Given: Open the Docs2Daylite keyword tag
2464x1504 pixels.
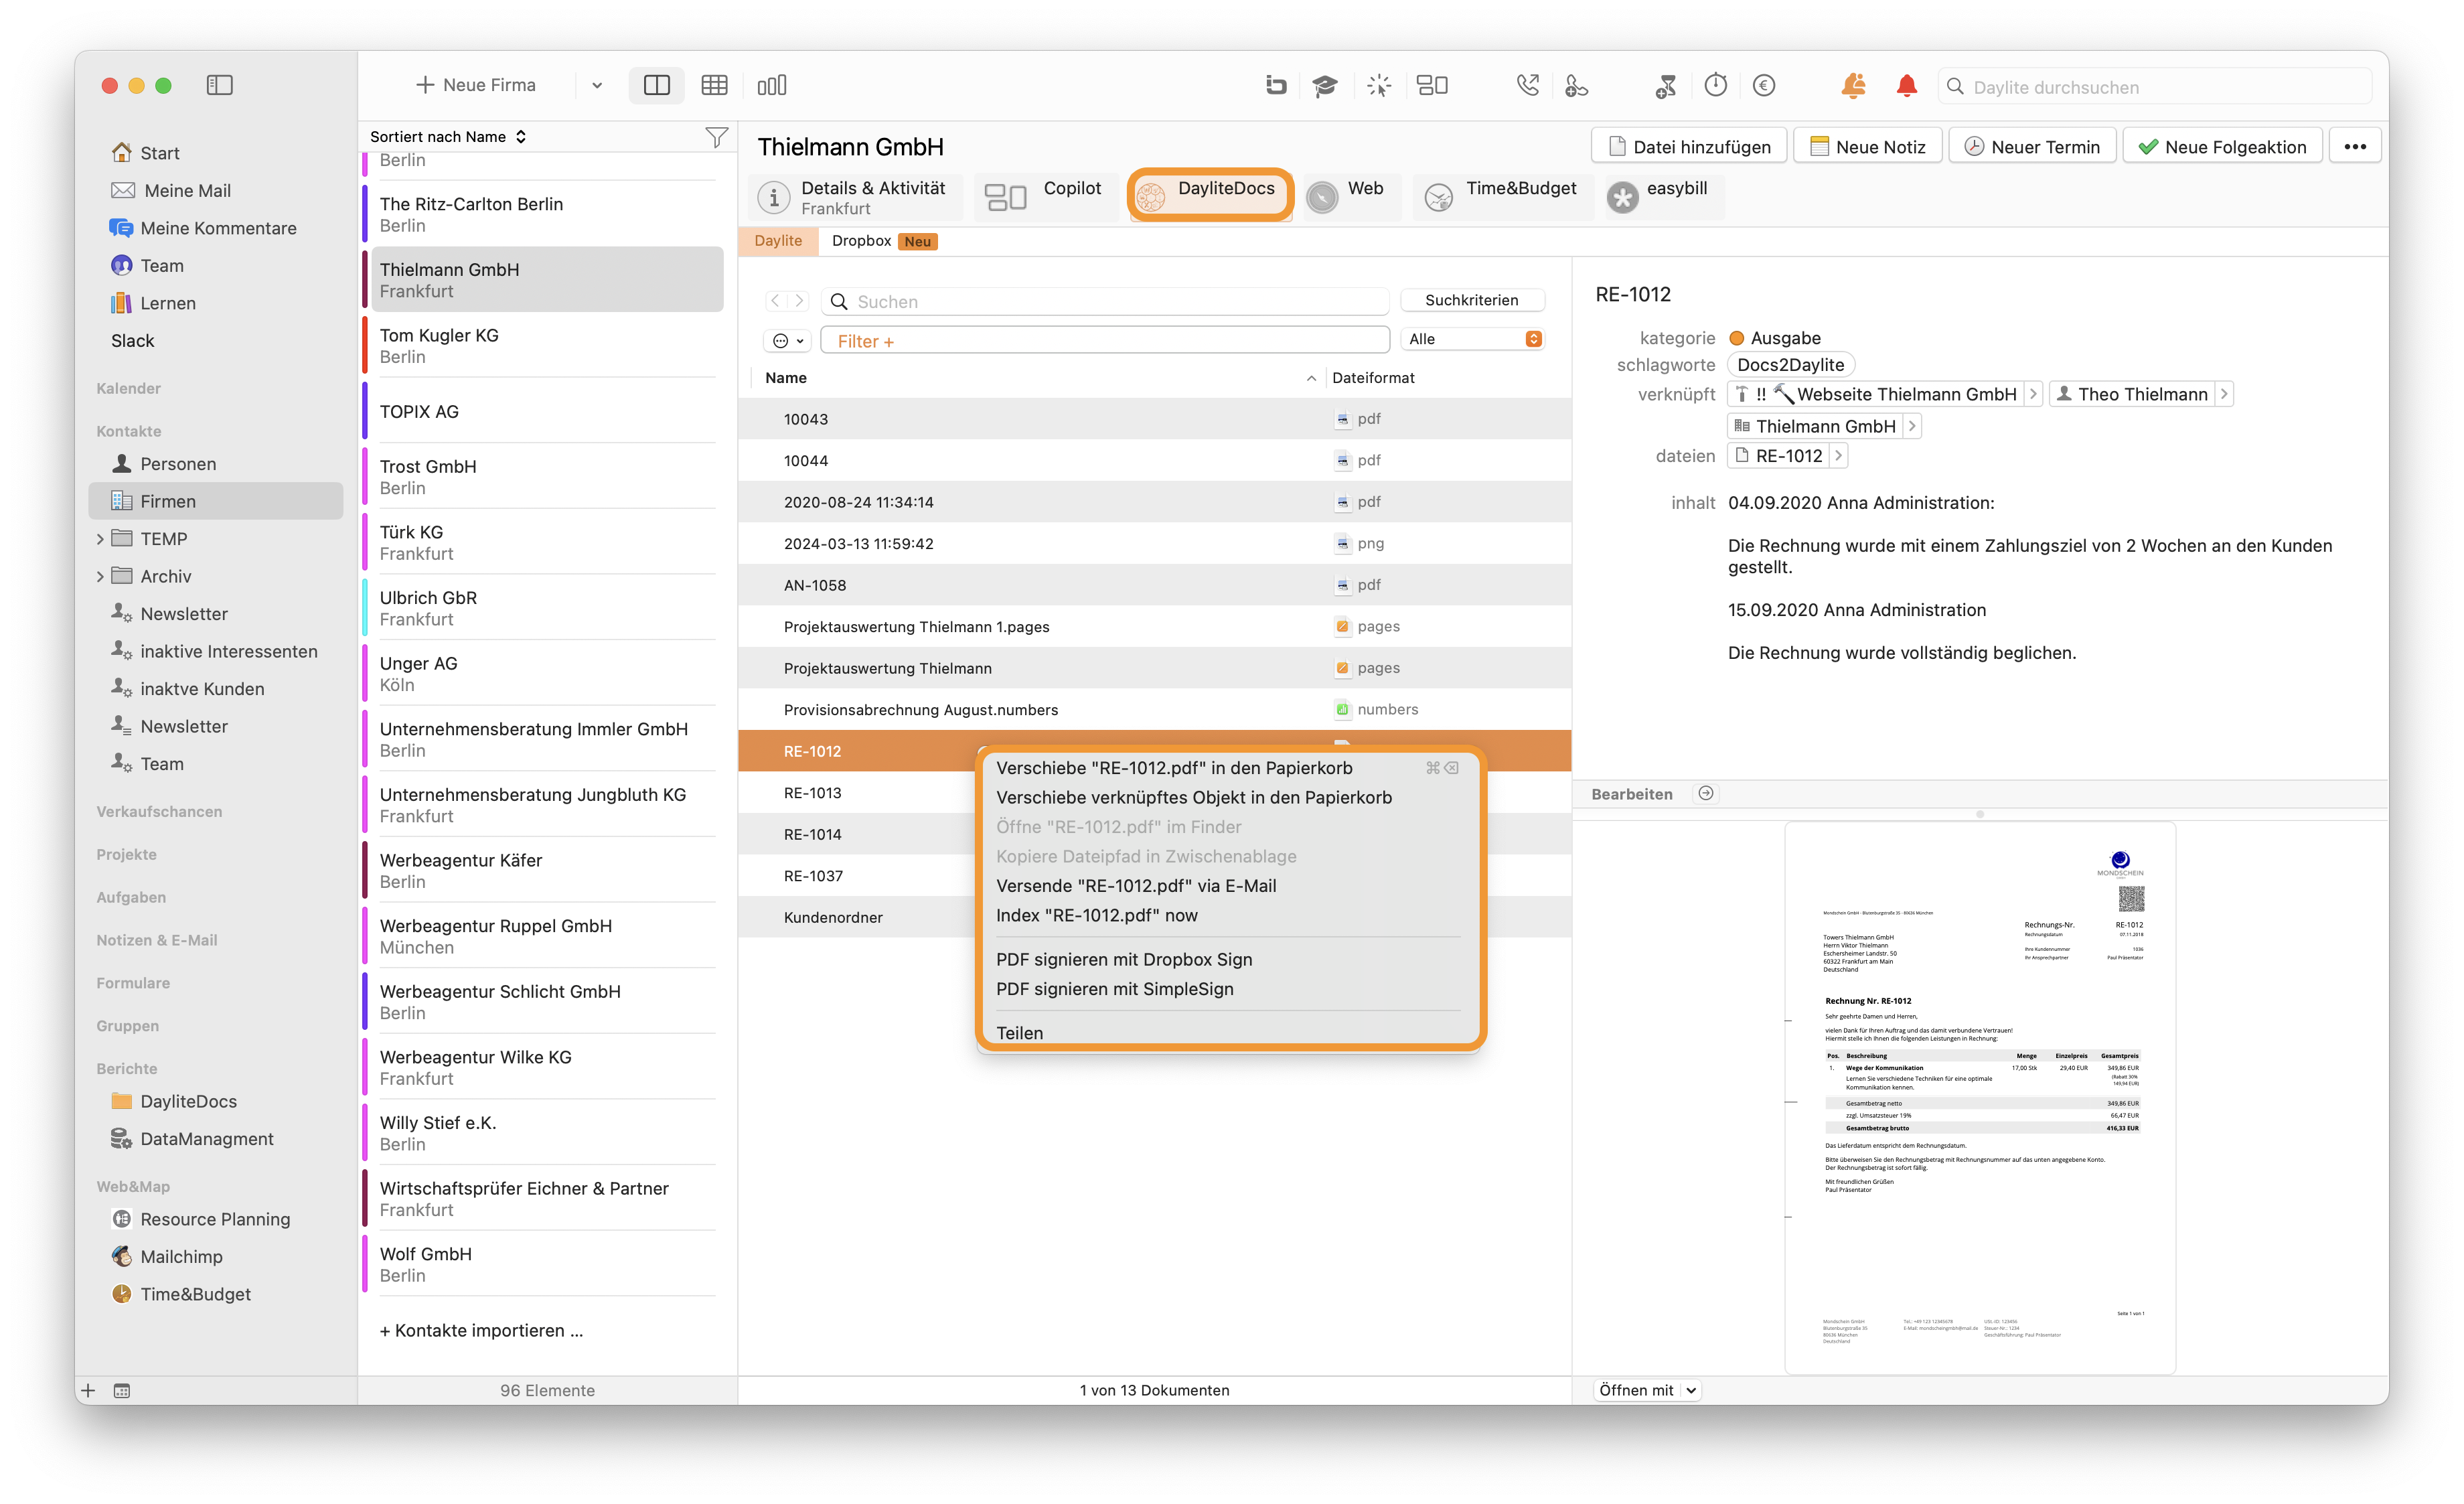Looking at the screenshot, I should 1790,365.
